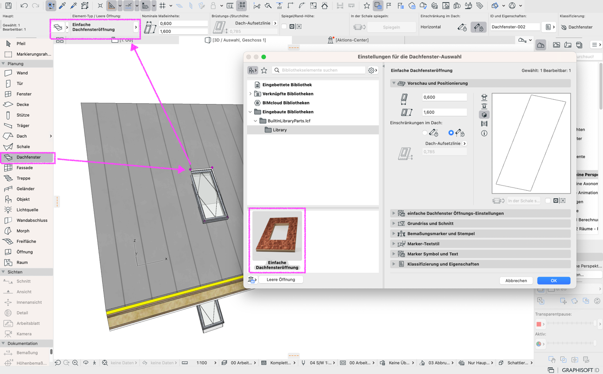
Task: Expand Verknüpfte Bibliotheken tree node
Action: pos(251,94)
